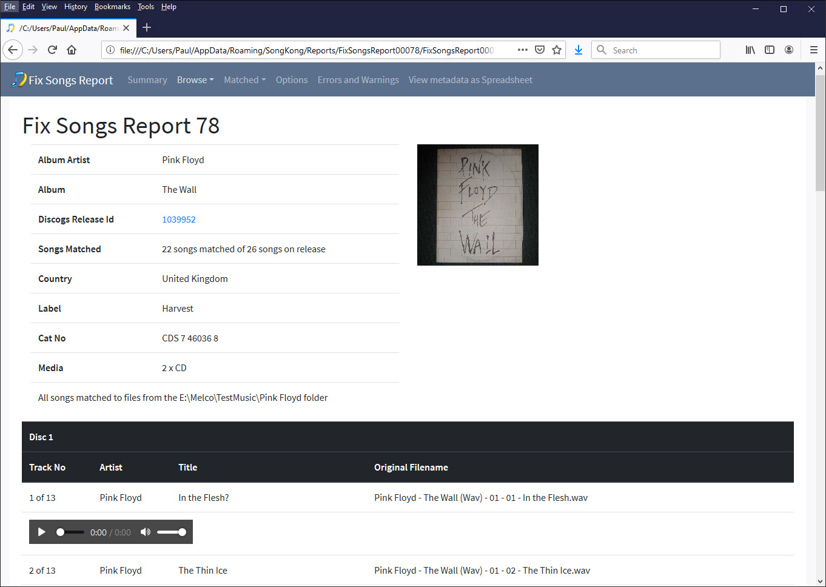Click the 'Original Filename' column header
826x587 pixels.
(x=411, y=467)
